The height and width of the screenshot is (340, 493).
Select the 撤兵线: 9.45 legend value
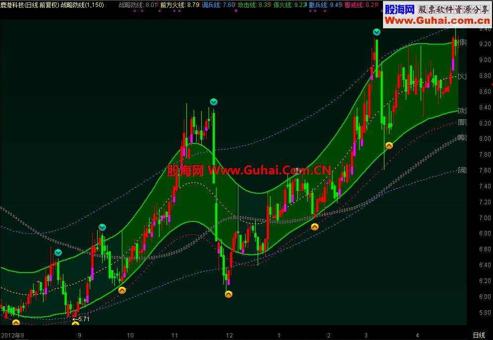325,5
